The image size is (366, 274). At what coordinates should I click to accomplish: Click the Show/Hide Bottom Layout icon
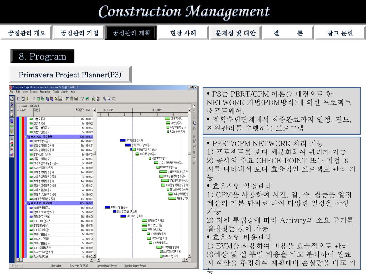[61, 98]
